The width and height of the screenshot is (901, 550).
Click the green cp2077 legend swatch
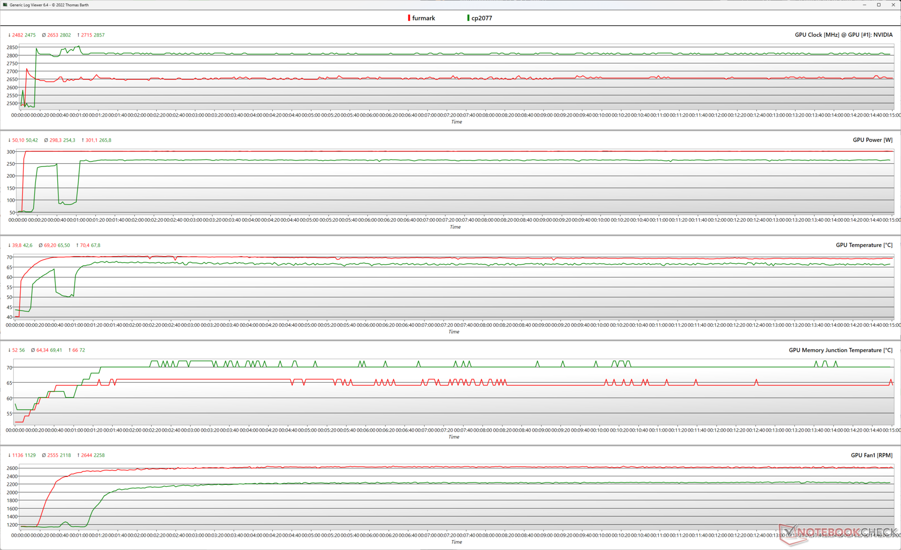coord(468,18)
